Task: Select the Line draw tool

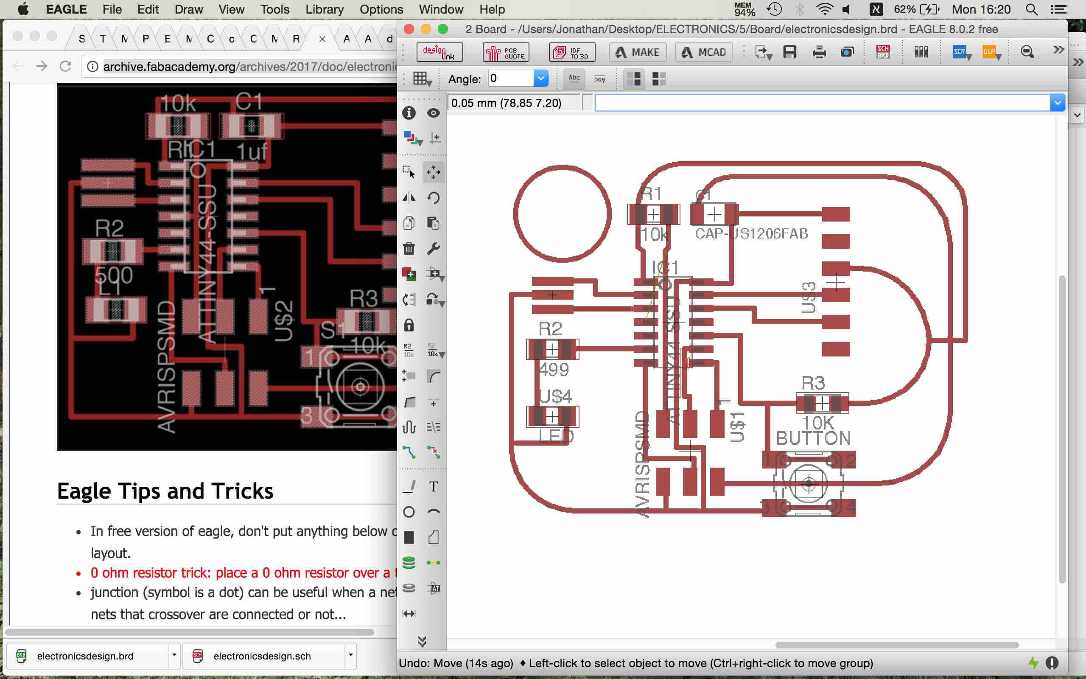Action: point(409,486)
